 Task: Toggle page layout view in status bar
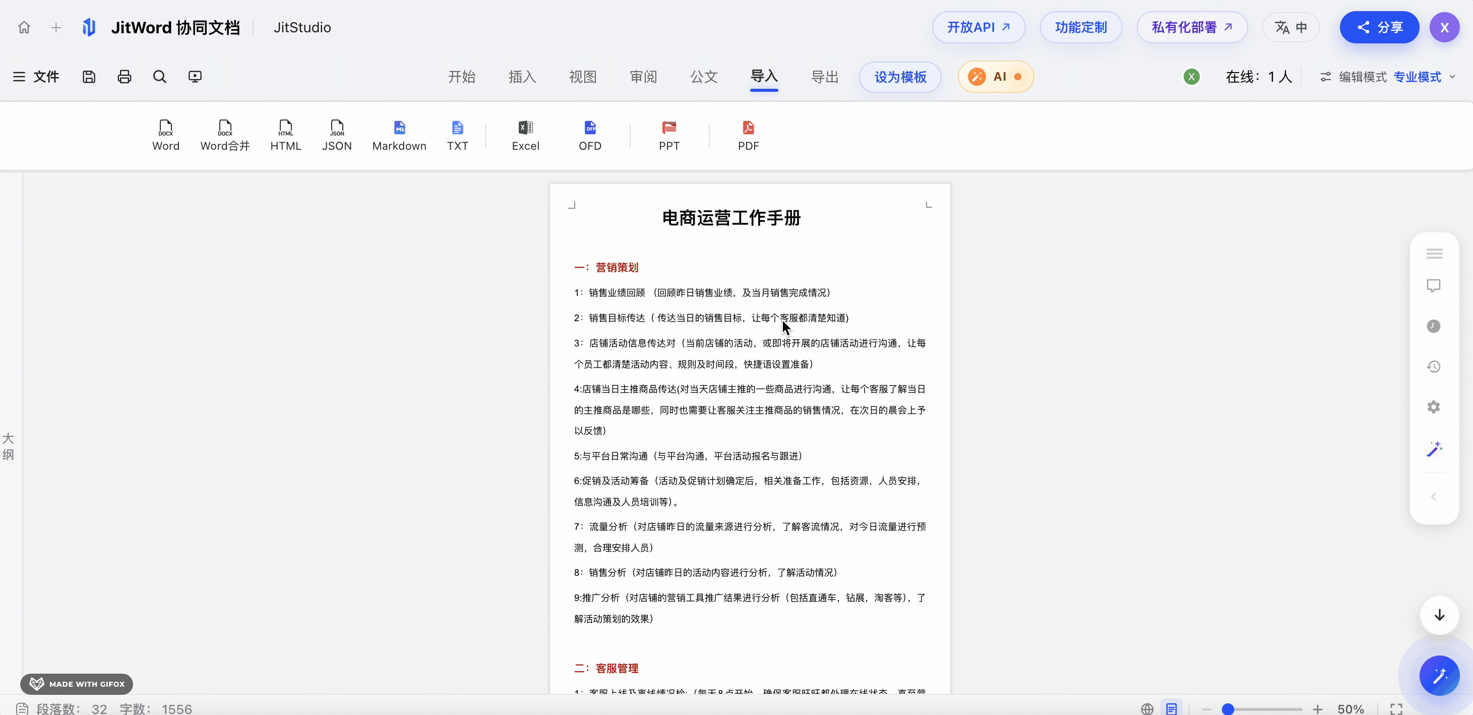(x=1172, y=709)
